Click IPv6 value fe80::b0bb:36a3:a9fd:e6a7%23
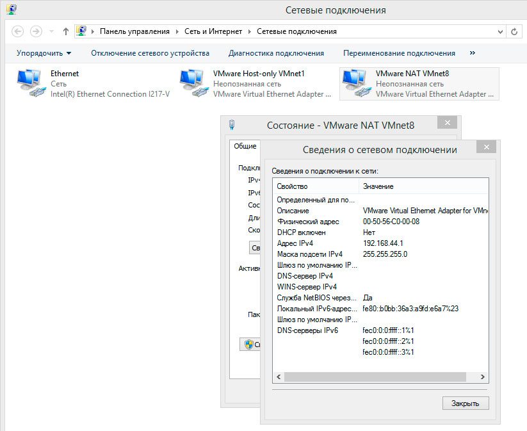 tap(410, 309)
